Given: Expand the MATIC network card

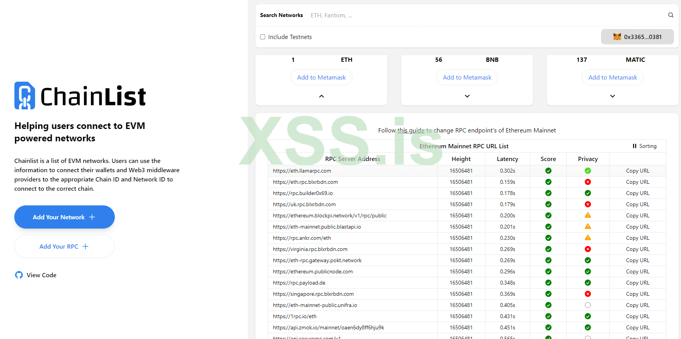Looking at the screenshot, I should [612, 96].
